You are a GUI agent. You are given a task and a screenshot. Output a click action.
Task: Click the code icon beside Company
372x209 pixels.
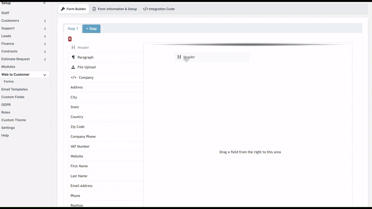click(74, 77)
